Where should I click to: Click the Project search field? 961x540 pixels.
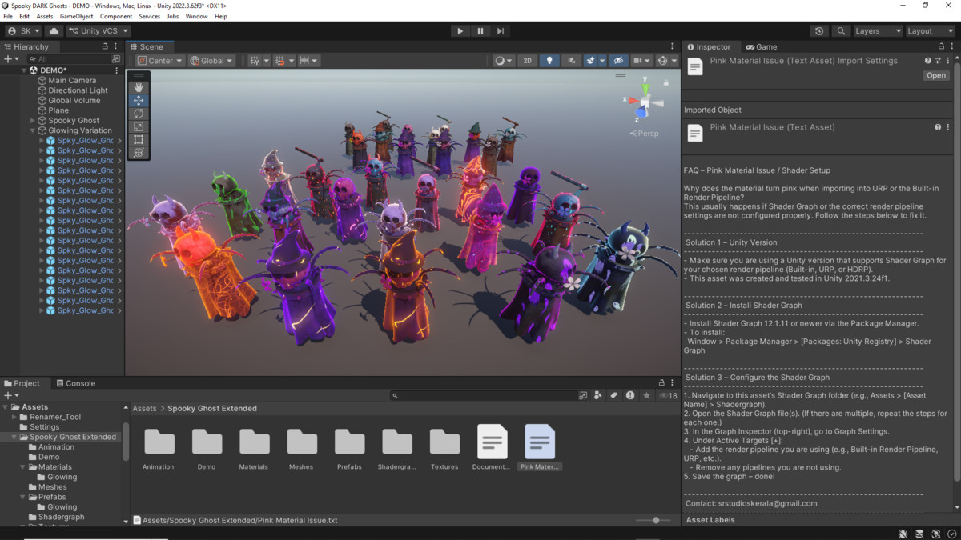tap(483, 395)
